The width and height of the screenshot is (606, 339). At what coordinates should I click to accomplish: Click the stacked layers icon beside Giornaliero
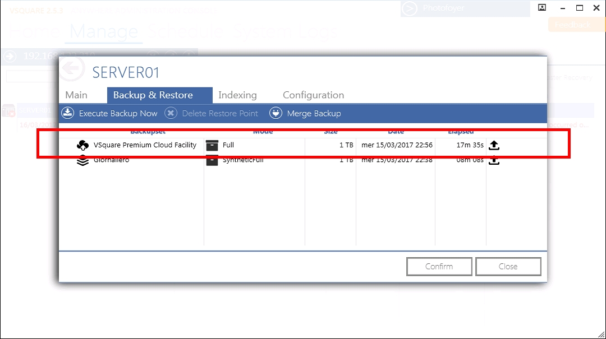tap(82, 161)
